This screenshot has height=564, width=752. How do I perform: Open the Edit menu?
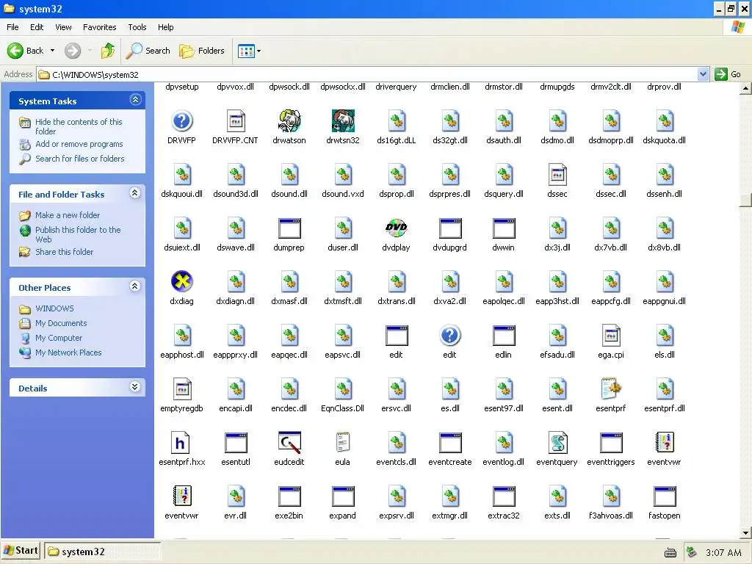click(x=37, y=27)
